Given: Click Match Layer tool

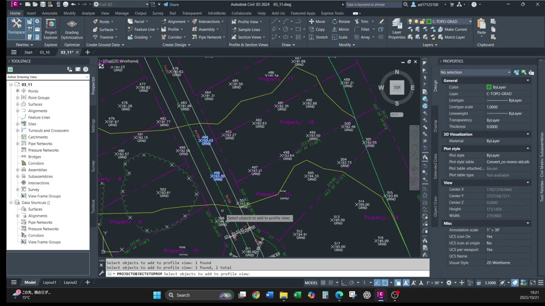Looking at the screenshot, I should tap(451, 37).
